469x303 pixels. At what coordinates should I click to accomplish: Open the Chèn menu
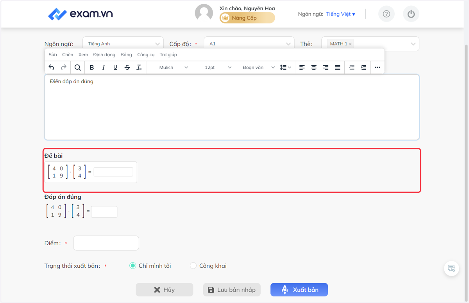pos(68,55)
